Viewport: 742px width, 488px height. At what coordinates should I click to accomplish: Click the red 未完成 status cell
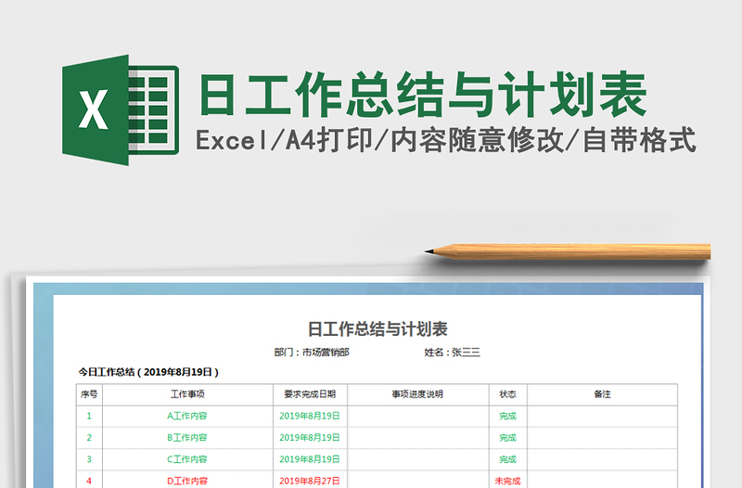[x=507, y=481]
